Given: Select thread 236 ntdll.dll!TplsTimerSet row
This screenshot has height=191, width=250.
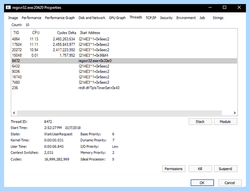Looking at the screenshot, I should 124,88.
